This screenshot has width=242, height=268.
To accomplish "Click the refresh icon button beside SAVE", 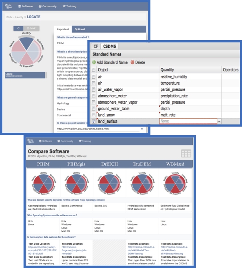I will point(19,28).
